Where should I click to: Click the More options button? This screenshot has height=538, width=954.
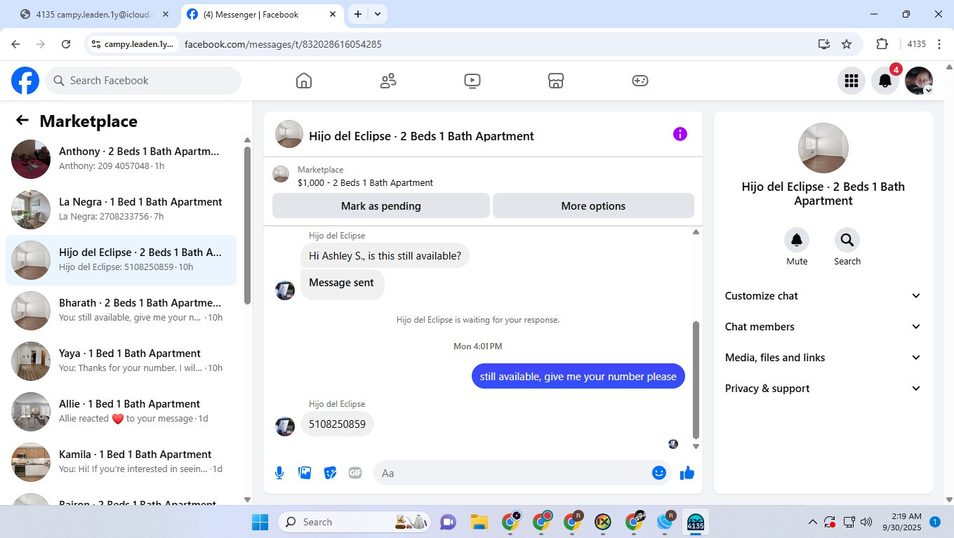593,206
